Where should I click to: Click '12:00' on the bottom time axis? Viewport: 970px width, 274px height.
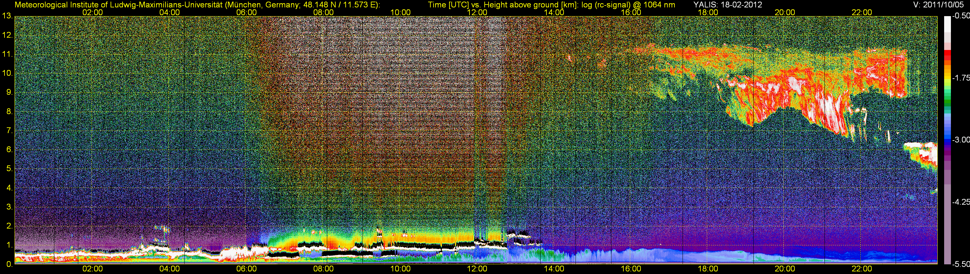point(477,269)
